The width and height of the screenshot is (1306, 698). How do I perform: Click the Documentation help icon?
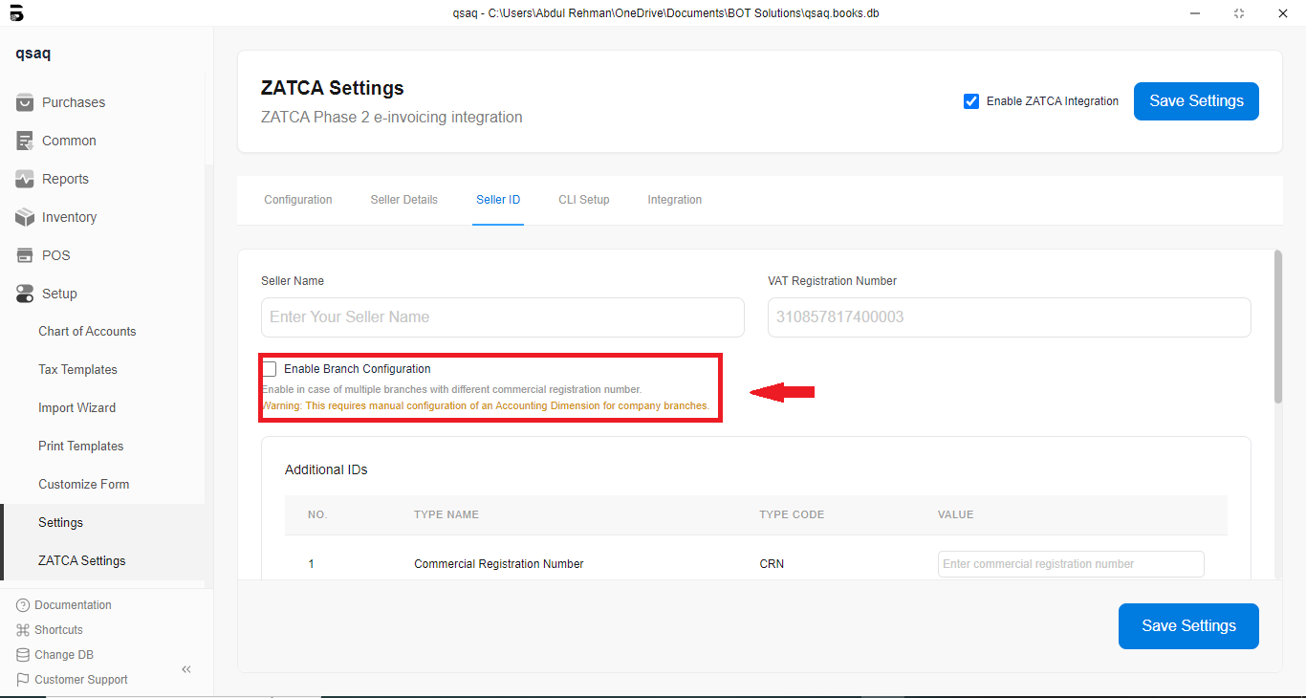pos(23,605)
